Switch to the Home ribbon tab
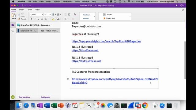Viewport: 196px width, 110px height. [13, 10]
